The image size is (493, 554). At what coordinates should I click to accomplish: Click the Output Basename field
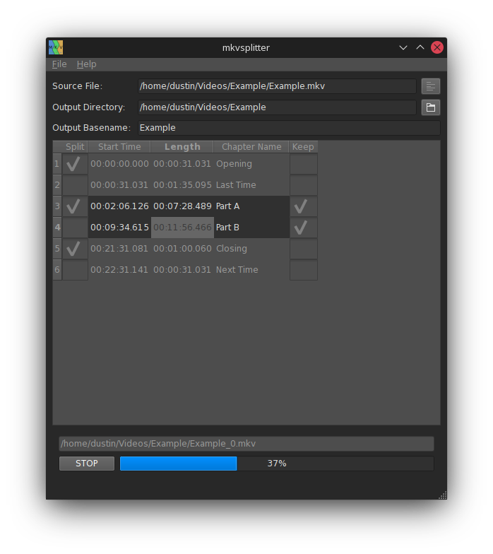(289, 128)
